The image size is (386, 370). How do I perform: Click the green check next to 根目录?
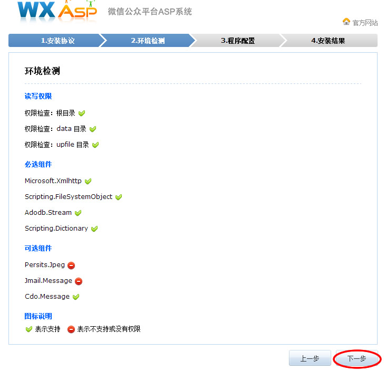click(x=82, y=113)
